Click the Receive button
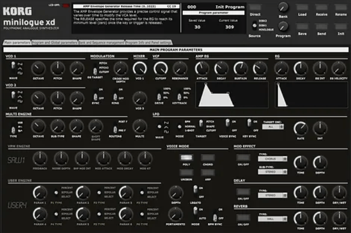The height and width of the screenshot is (233, 351). tap(321, 7)
